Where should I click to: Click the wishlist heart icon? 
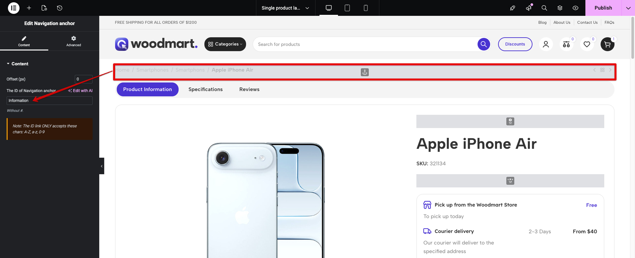pos(587,44)
